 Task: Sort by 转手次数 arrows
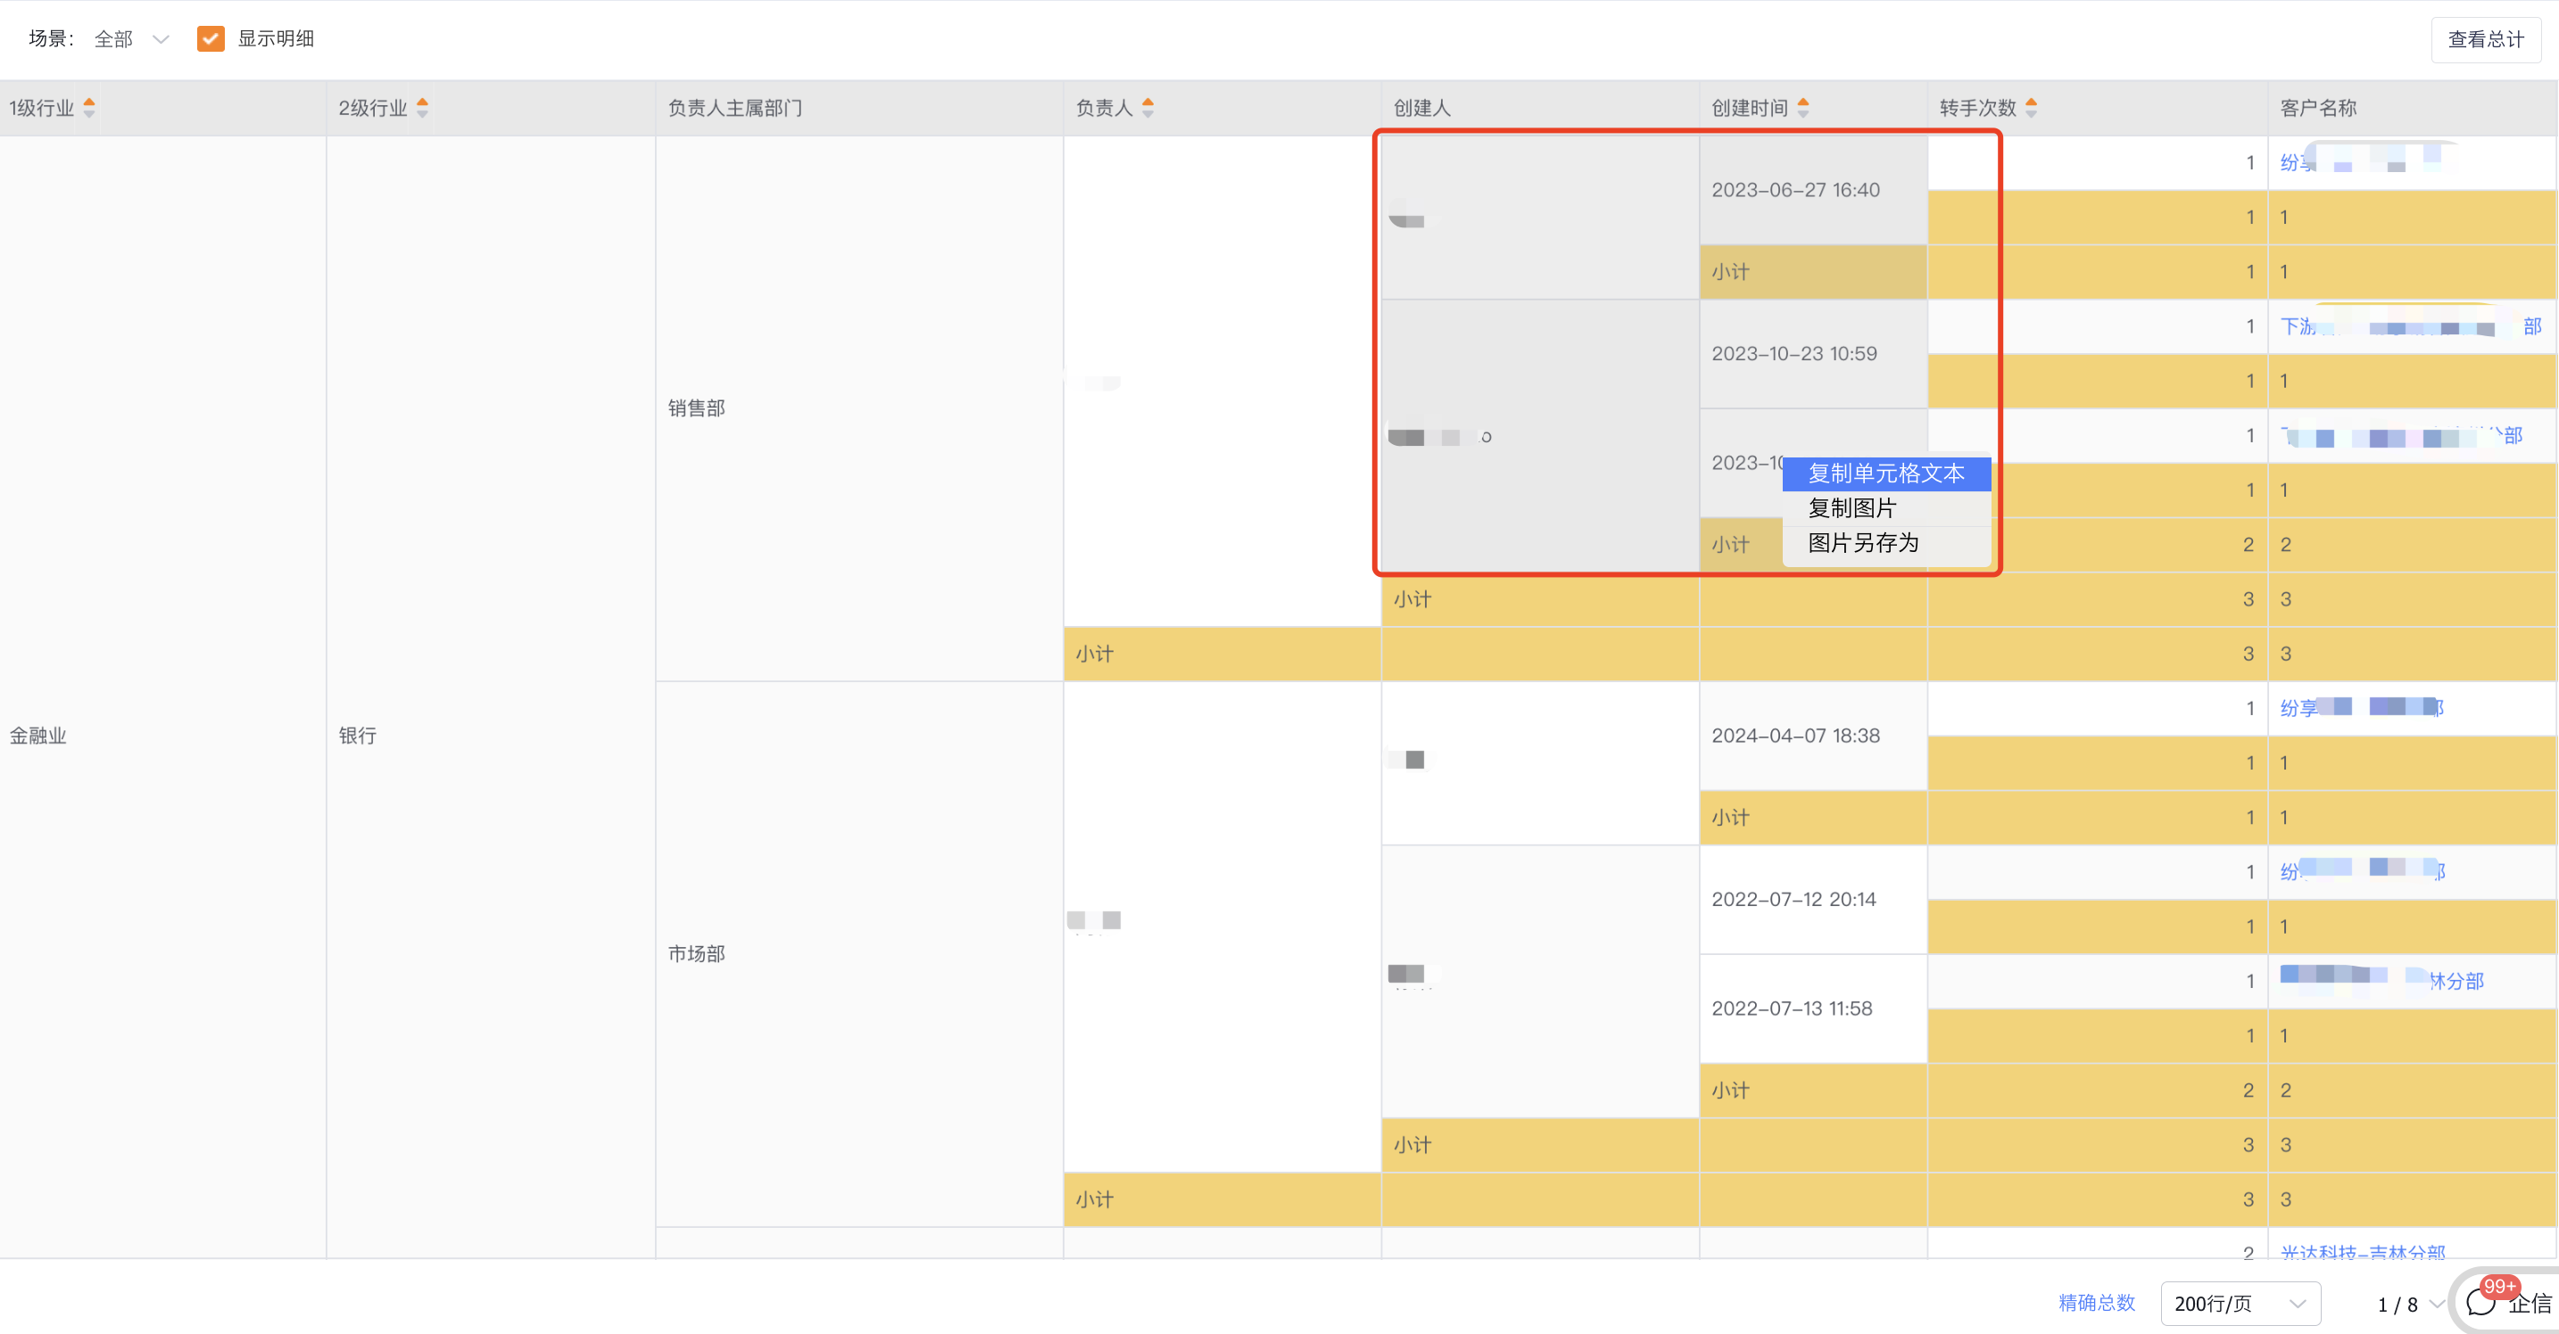(x=2031, y=107)
